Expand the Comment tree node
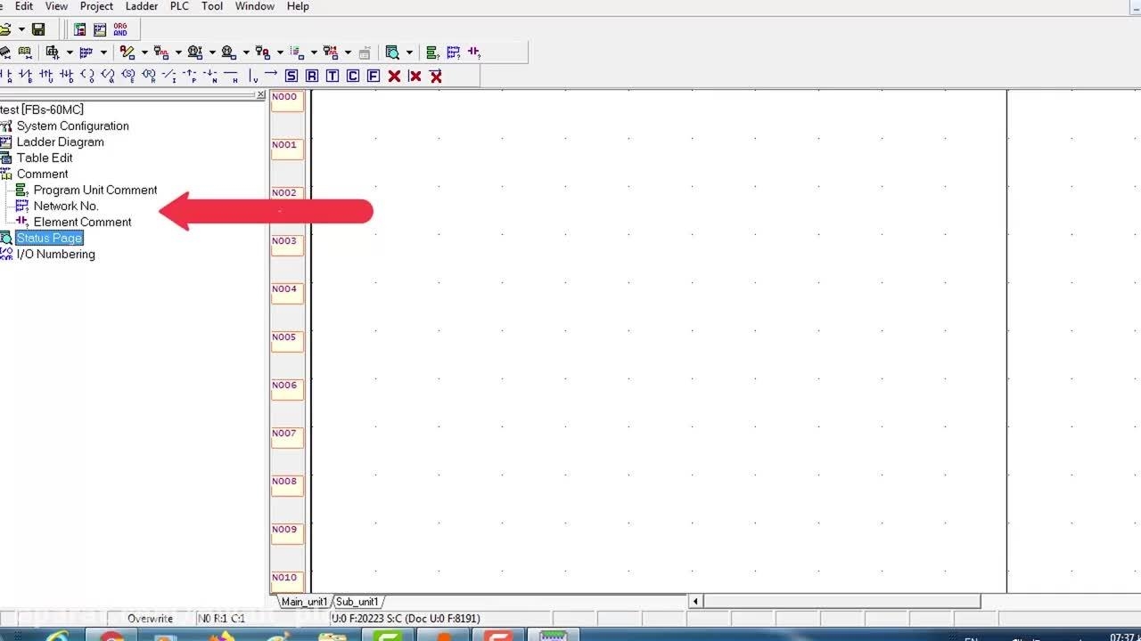The height and width of the screenshot is (641, 1141). pyautogui.click(x=42, y=174)
